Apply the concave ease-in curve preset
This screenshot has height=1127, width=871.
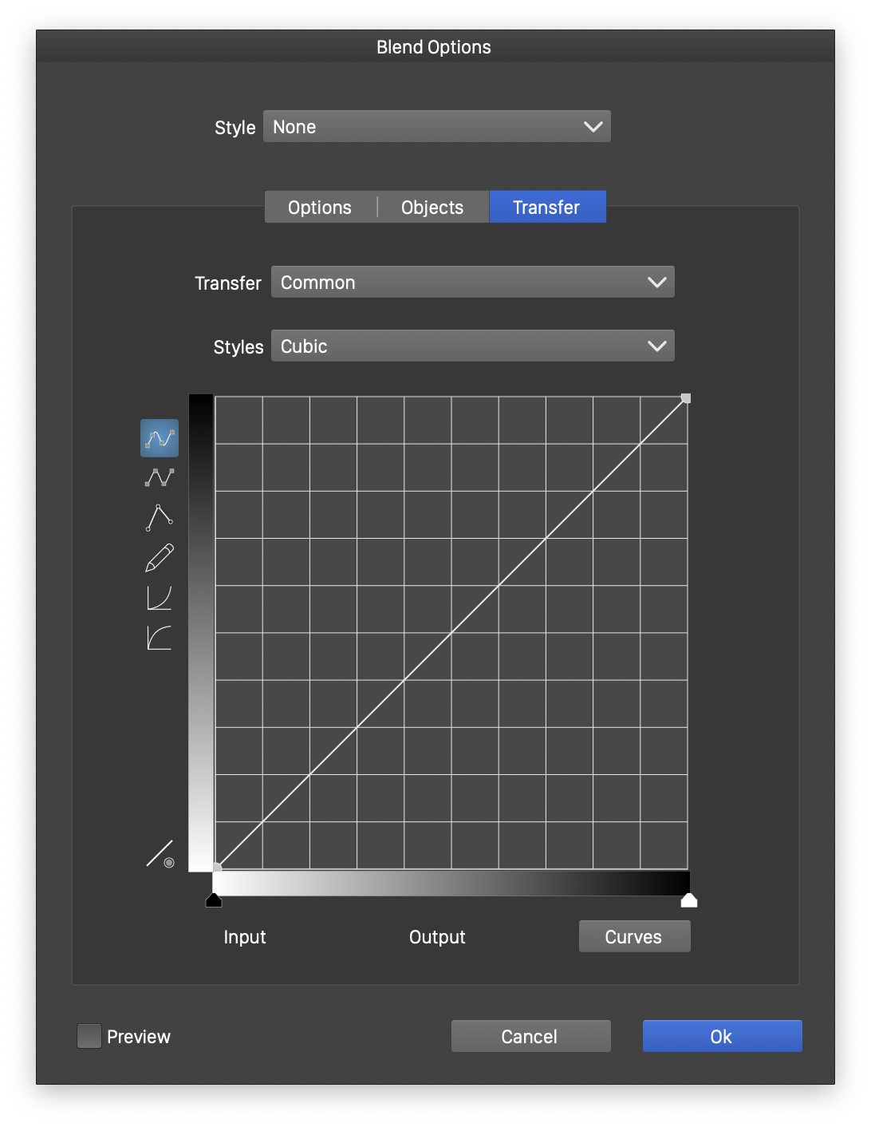coord(160,597)
